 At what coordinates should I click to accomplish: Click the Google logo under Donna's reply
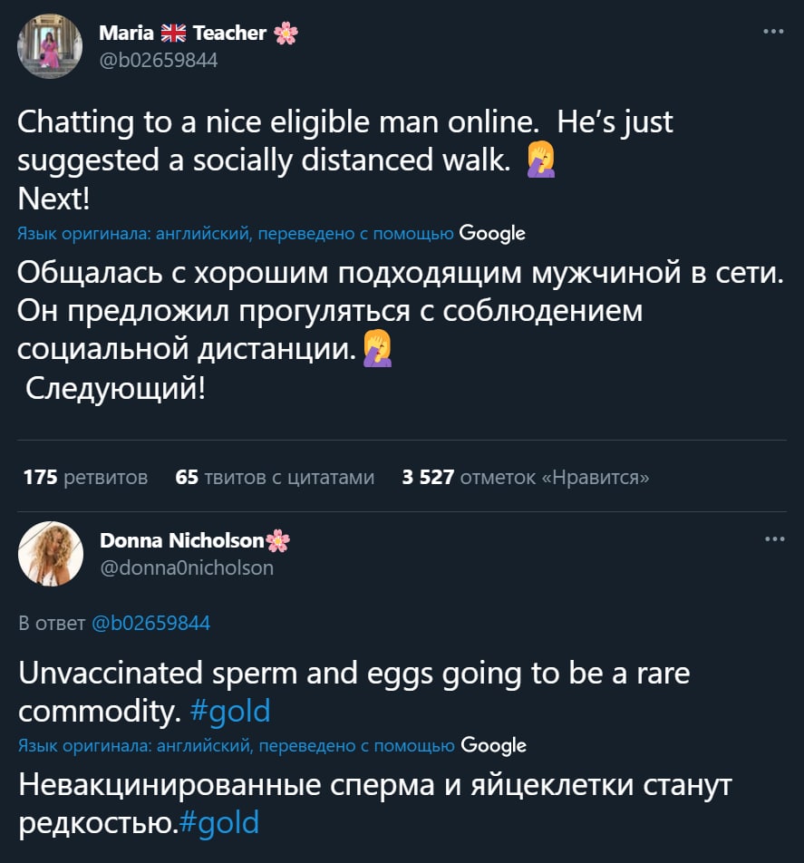(493, 745)
